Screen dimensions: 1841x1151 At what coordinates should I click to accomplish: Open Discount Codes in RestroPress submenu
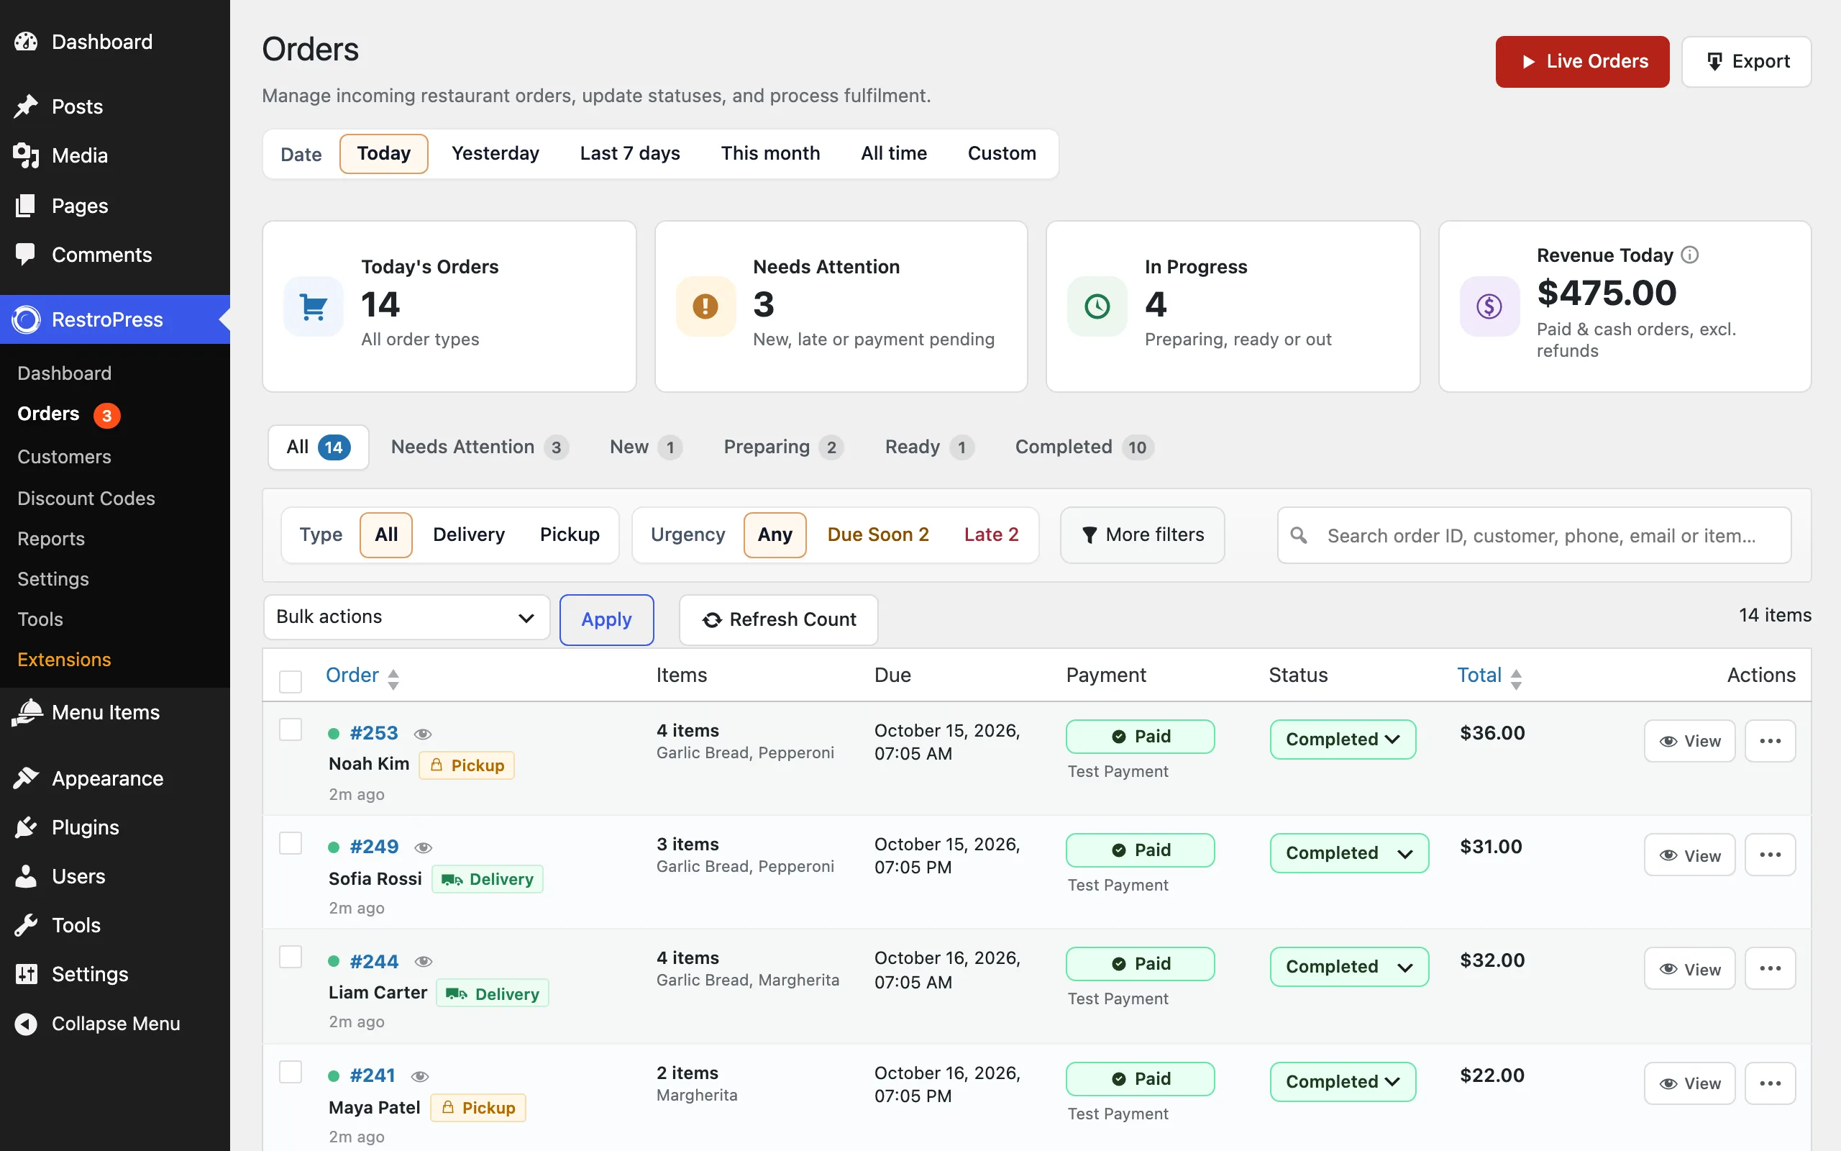pyautogui.click(x=86, y=498)
